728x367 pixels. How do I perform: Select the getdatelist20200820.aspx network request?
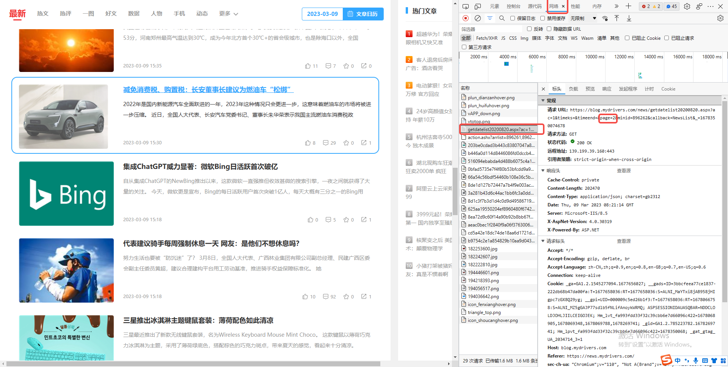tap(500, 129)
